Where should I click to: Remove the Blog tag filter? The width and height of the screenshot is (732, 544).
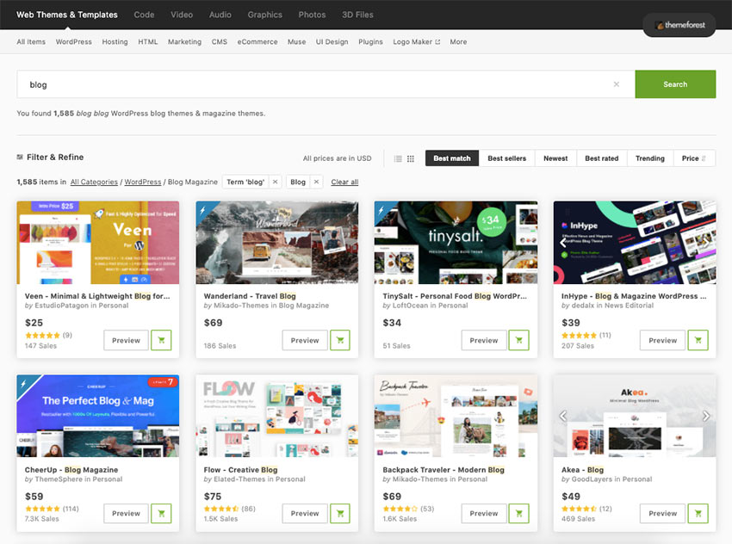[316, 182]
